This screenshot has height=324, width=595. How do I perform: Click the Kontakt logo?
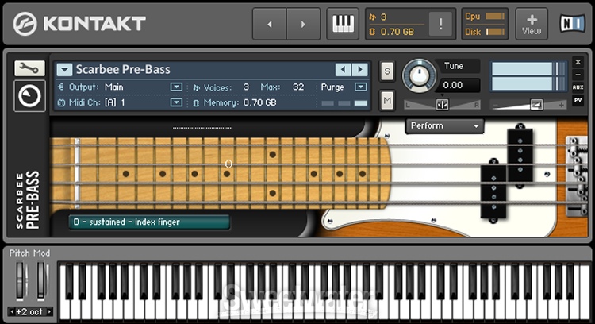click(79, 24)
